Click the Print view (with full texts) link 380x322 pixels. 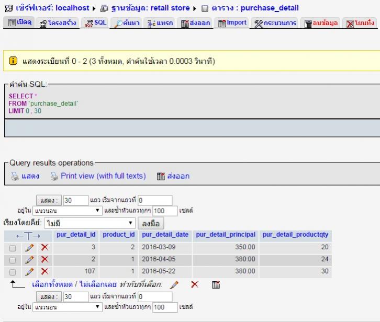point(103,176)
